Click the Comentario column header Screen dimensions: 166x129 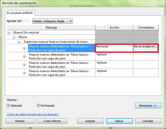click(146, 28)
